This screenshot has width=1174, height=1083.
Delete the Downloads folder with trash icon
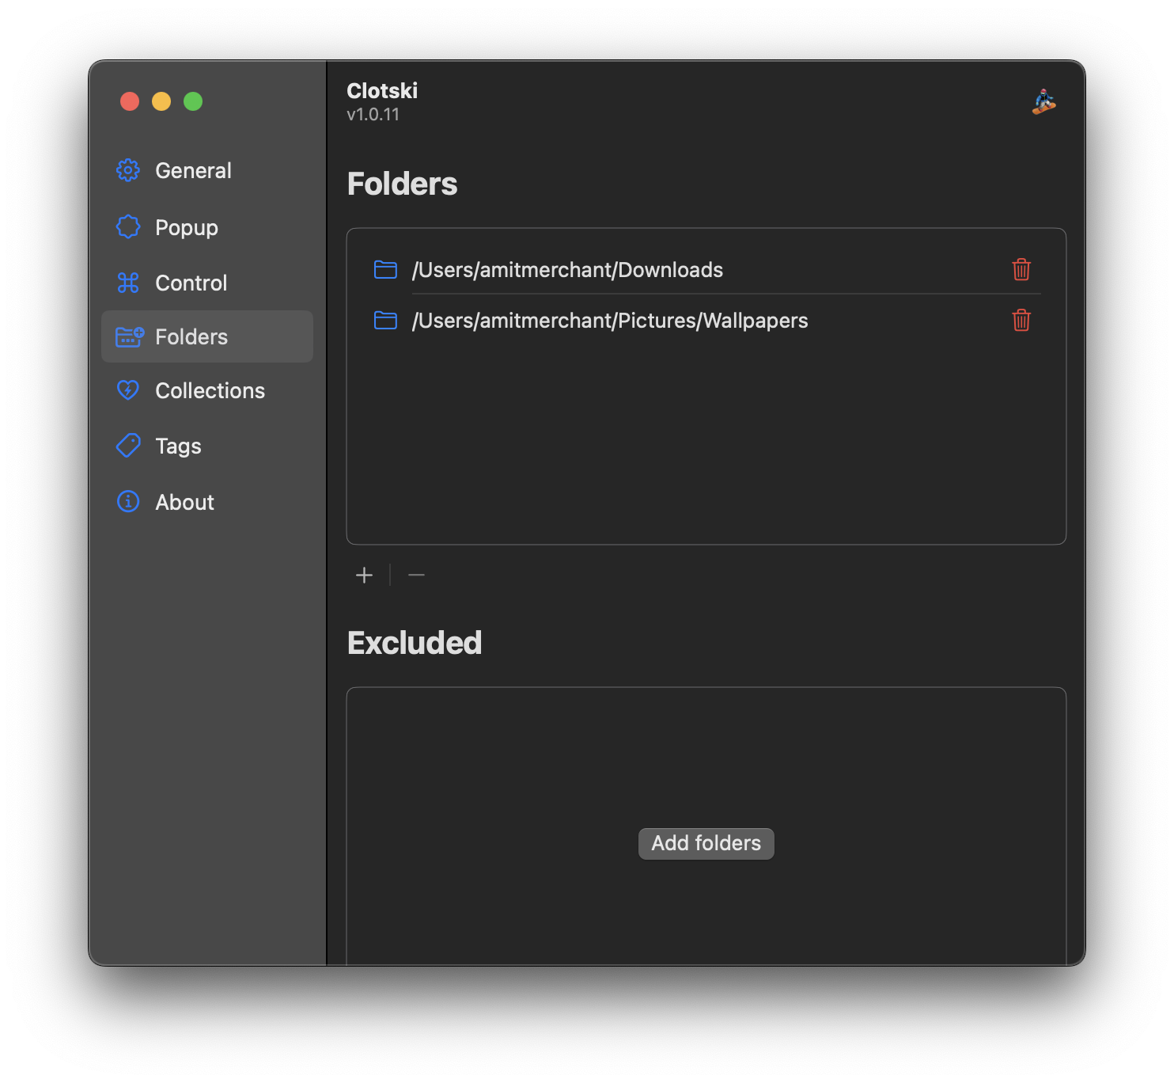pyautogui.click(x=1021, y=270)
